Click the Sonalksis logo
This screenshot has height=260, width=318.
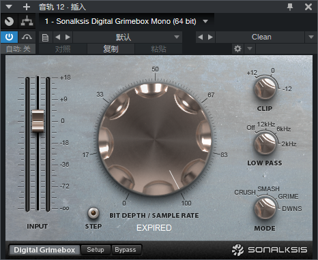[270, 250]
